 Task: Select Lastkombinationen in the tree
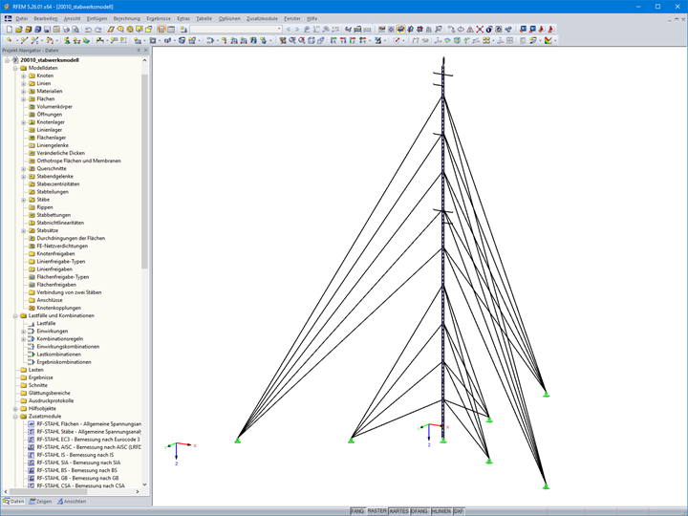coord(59,355)
